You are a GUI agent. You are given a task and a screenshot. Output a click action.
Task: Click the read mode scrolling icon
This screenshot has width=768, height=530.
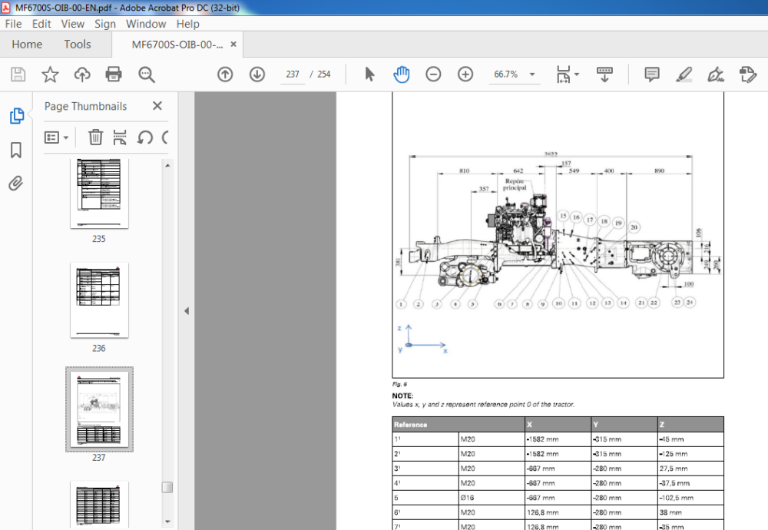(604, 75)
